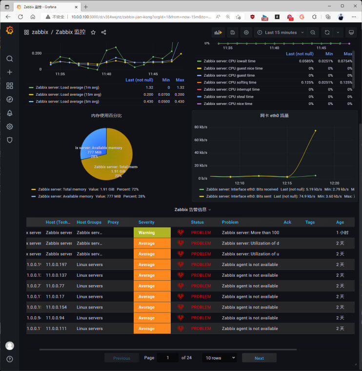The image size is (362, 371).
Task: Toggle eth0 Bits sent series
Action: (239, 196)
